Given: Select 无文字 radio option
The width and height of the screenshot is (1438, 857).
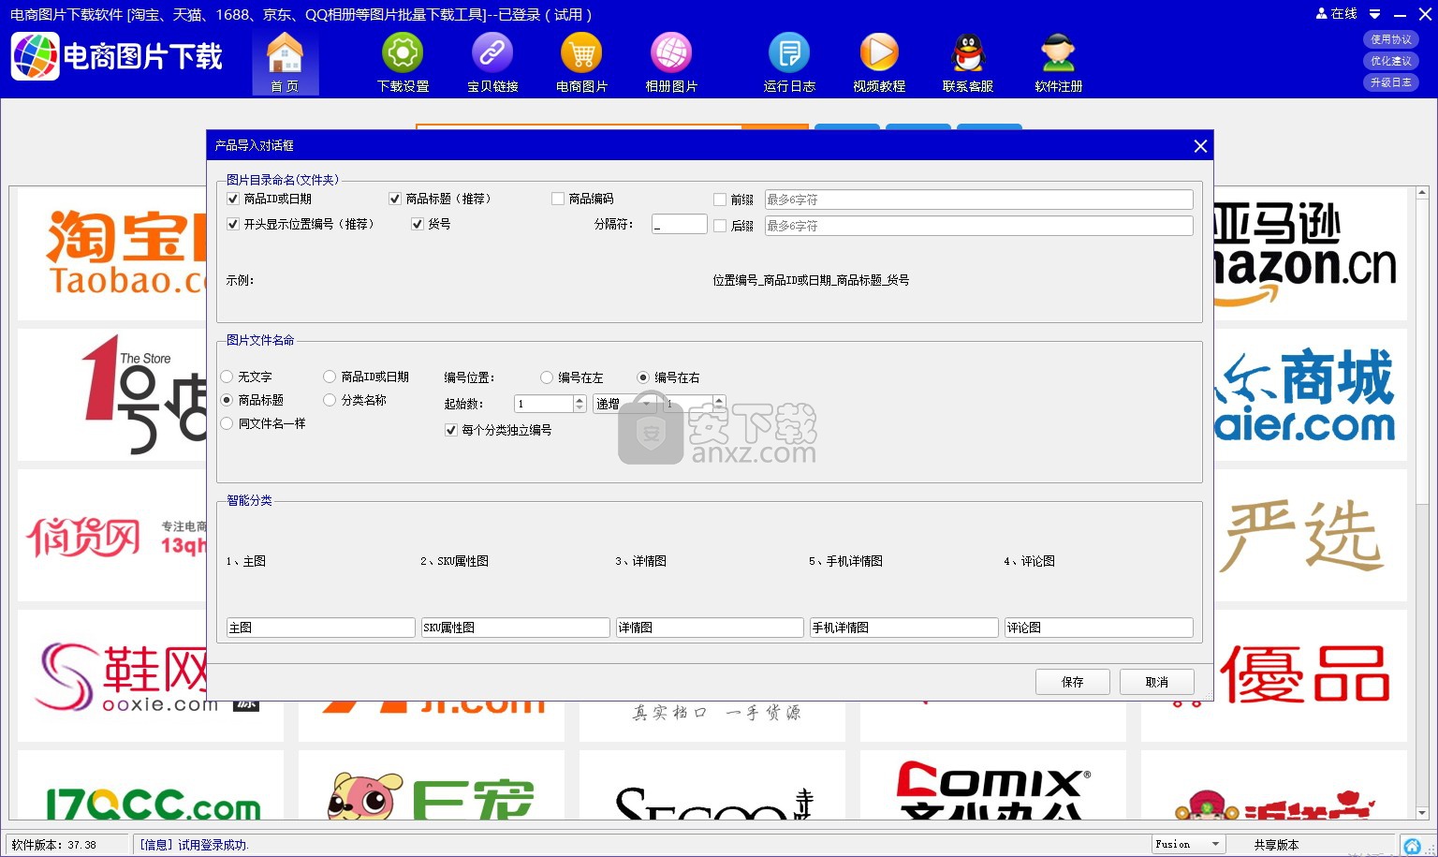Looking at the screenshot, I should [x=227, y=377].
